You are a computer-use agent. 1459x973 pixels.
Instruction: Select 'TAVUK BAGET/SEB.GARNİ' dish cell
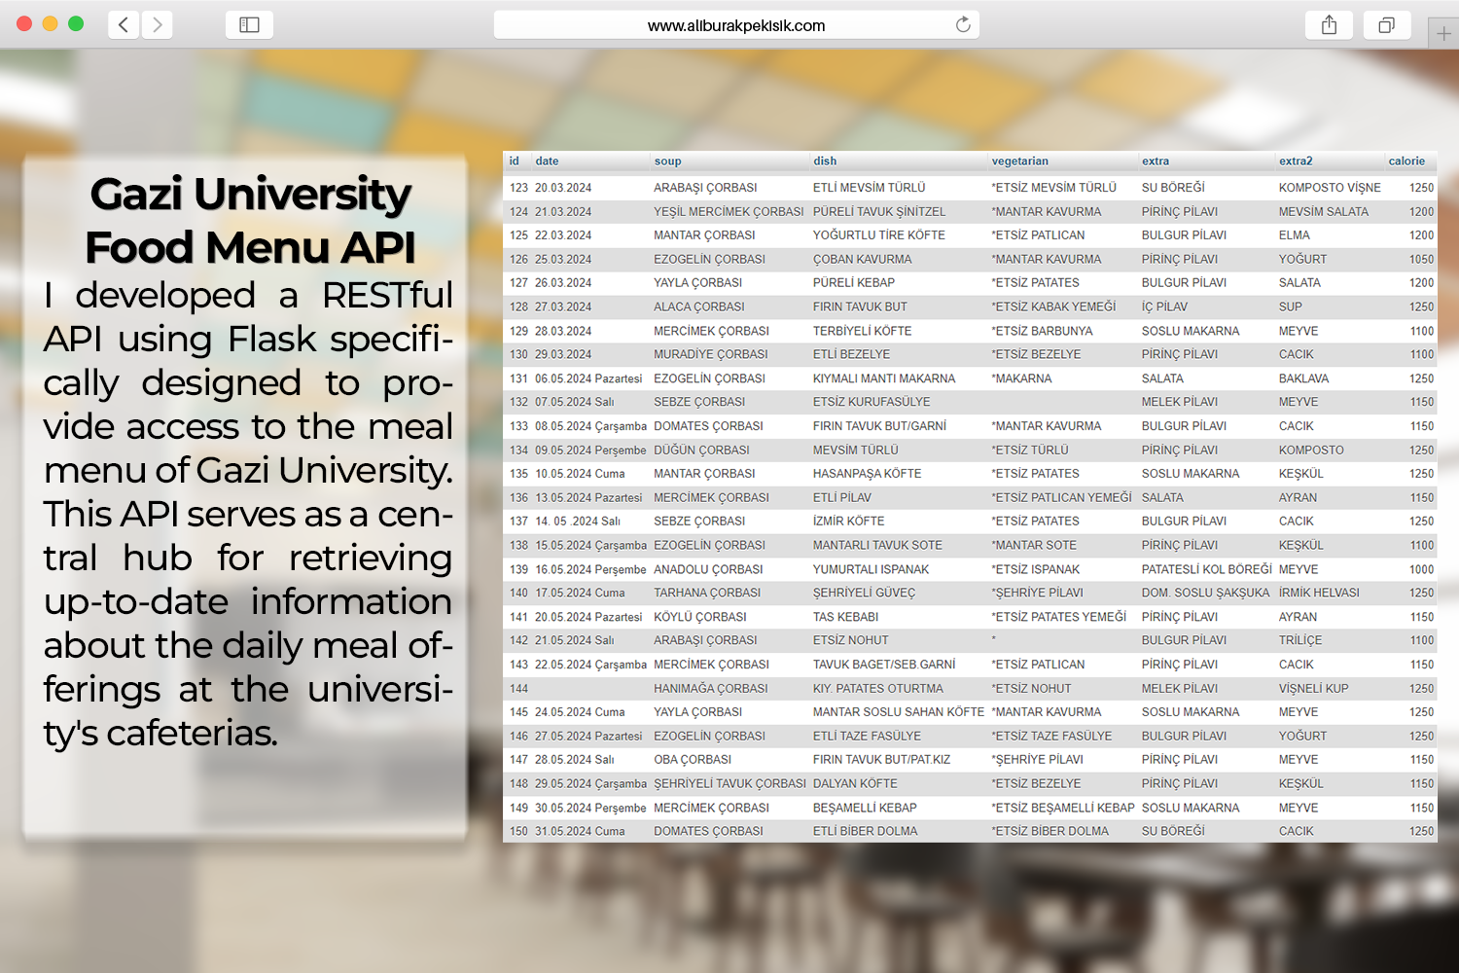point(884,666)
